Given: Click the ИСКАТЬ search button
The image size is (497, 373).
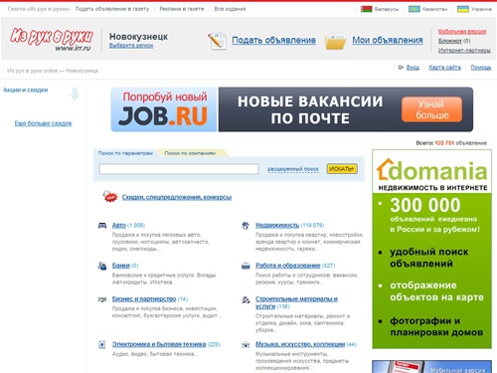Looking at the screenshot, I should tap(342, 169).
